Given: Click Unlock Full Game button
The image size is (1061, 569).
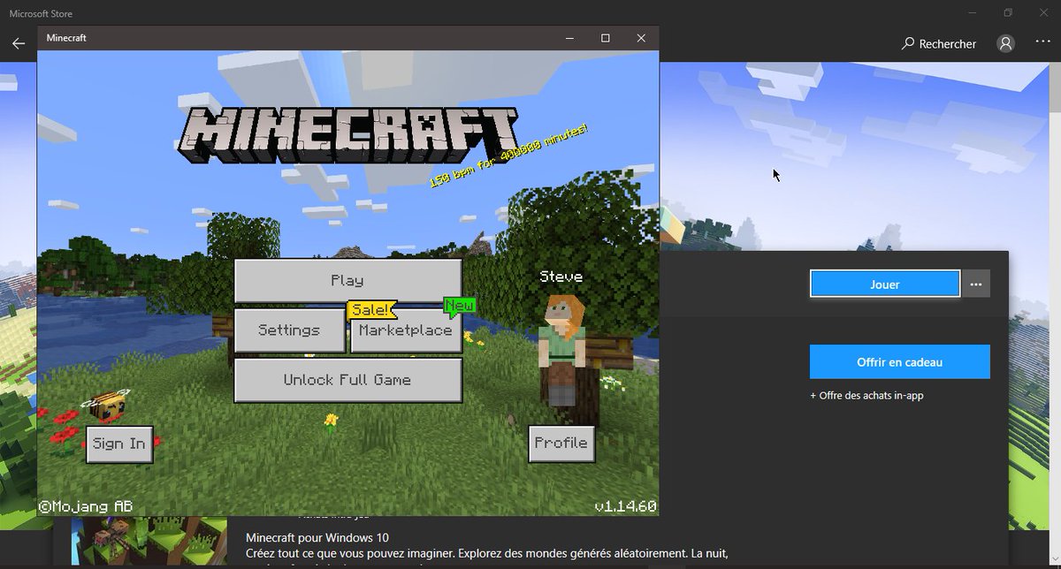Looking at the screenshot, I should 347,380.
